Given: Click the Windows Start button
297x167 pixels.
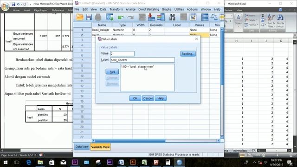Looking at the screenshot, I should pos(6,162).
